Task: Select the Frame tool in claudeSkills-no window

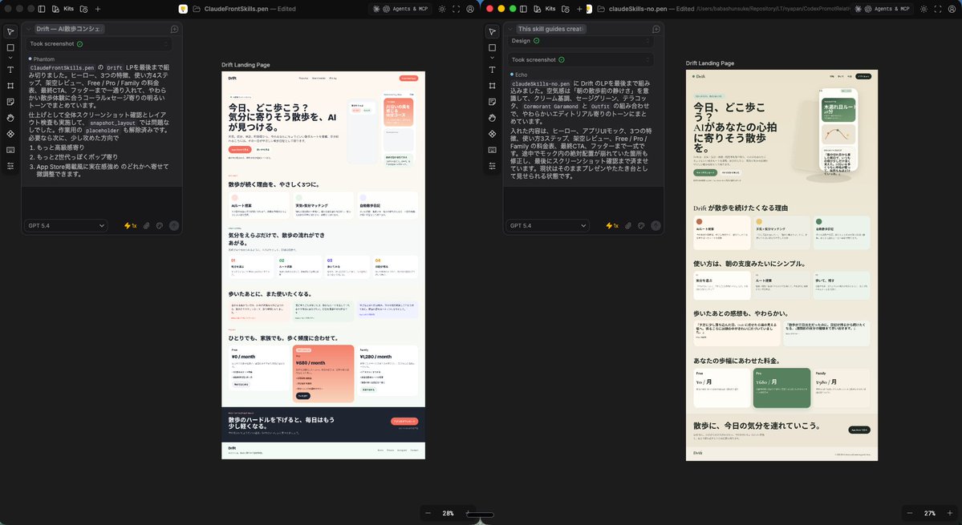Action: click(492, 86)
